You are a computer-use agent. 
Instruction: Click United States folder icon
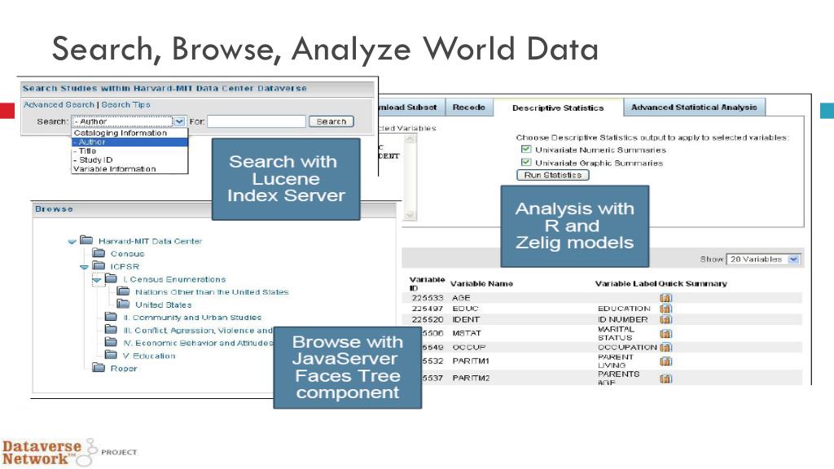124,305
